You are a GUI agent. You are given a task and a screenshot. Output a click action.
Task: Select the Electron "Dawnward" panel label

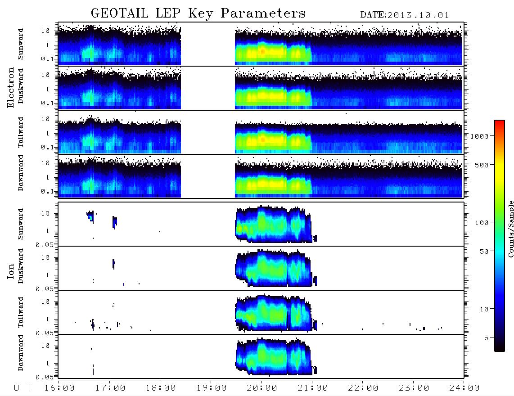[21, 173]
